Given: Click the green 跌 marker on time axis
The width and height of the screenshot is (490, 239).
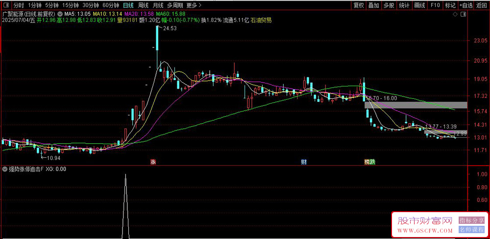Looking at the screenshot, I should [x=372, y=162].
